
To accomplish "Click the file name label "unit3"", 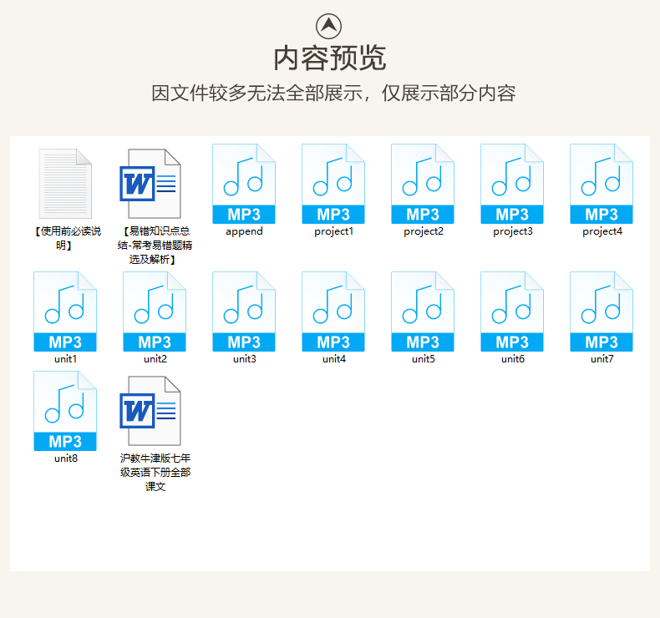I will (x=245, y=359).
